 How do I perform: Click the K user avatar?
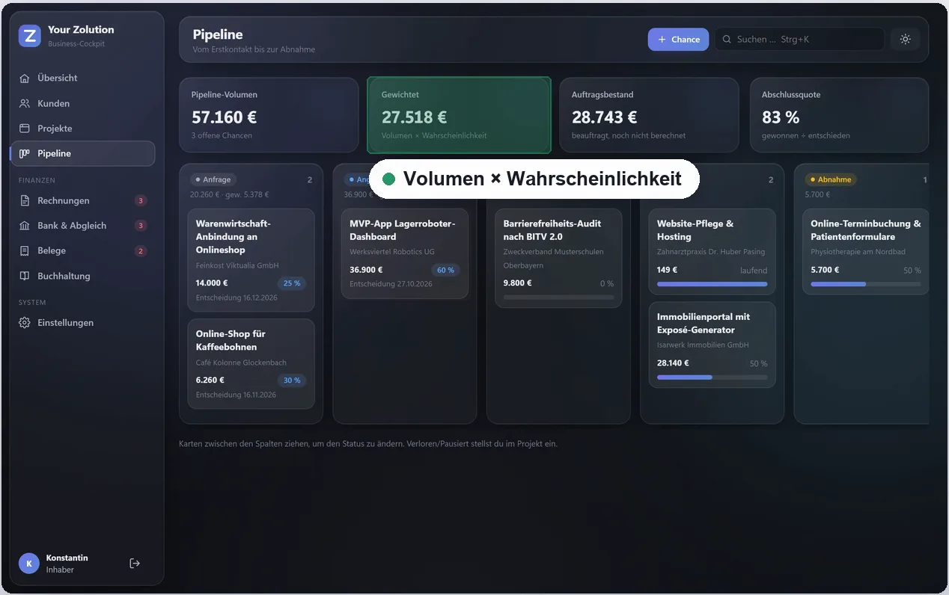[29, 564]
